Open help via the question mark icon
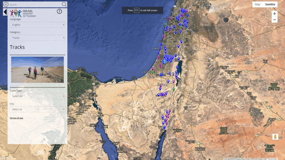Image resolution: width=285 pixels, height=160 pixels. [x=59, y=11]
